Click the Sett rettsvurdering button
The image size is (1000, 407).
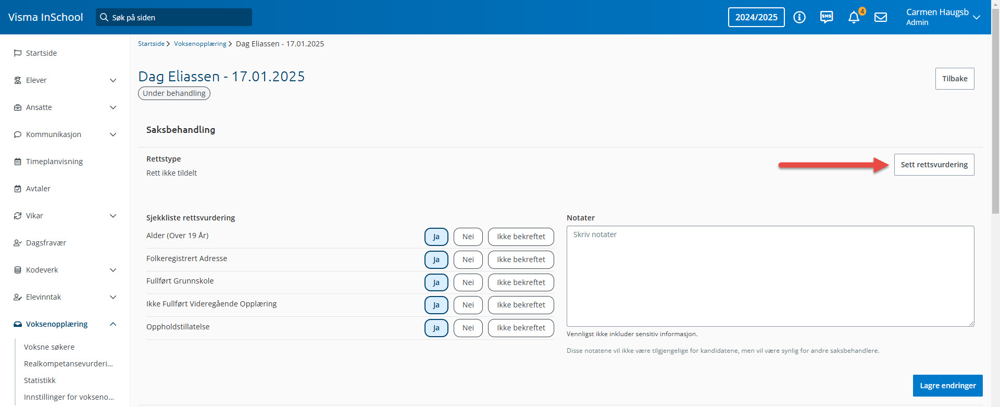934,165
